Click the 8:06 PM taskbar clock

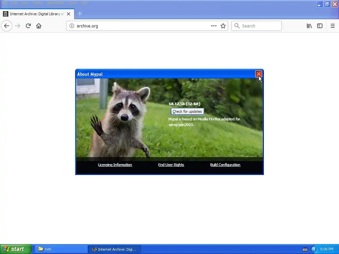tap(327, 249)
